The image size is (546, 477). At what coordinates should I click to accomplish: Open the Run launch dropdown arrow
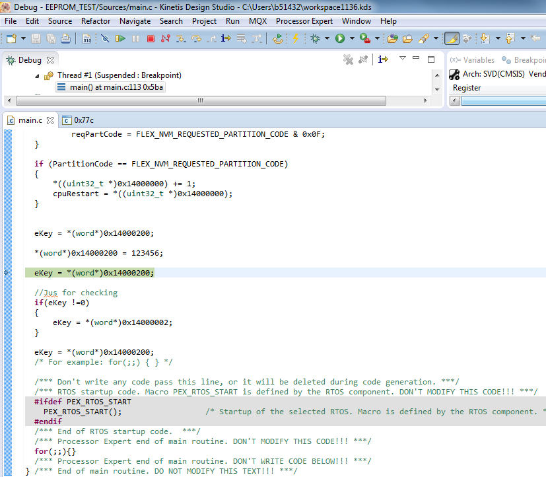tap(352, 38)
